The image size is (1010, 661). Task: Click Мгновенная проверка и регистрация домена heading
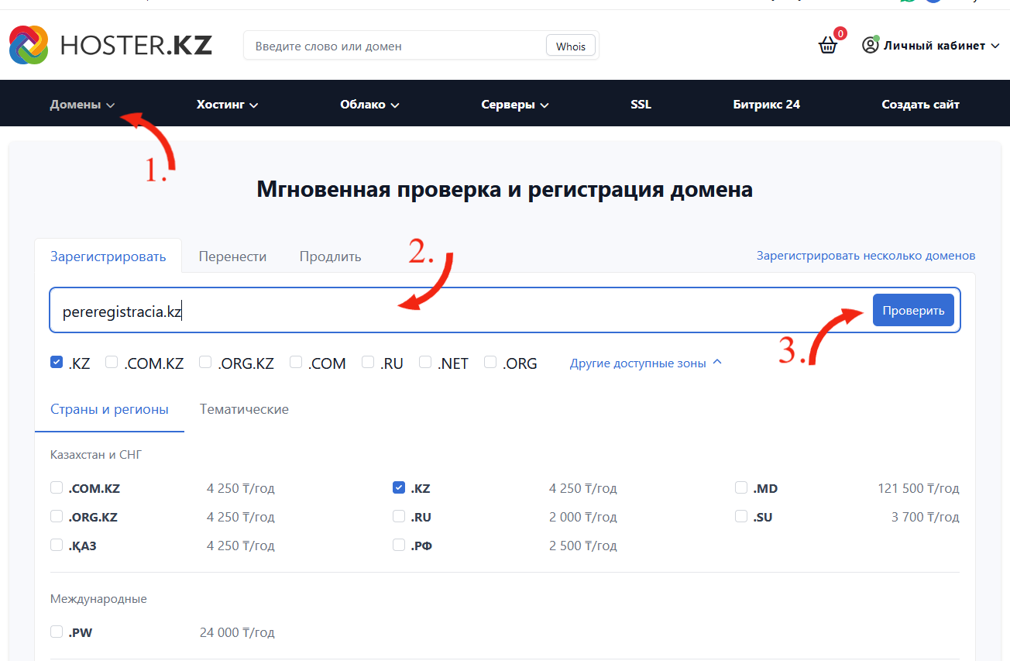point(505,189)
